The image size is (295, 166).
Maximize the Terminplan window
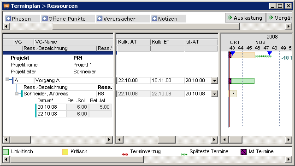click(x=280, y=6)
